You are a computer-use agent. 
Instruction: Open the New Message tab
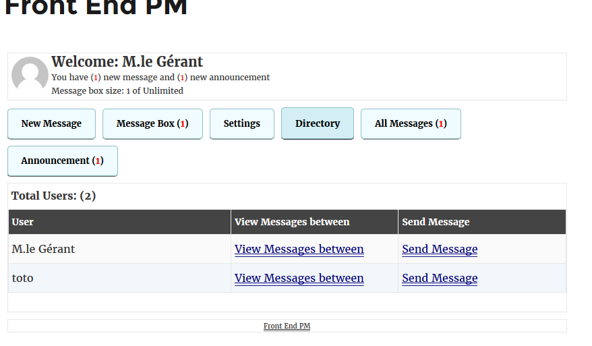(51, 124)
